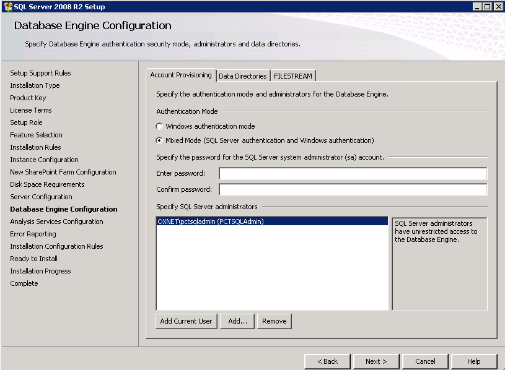505x370 pixels.
Task: Click the Add Current User button
Action: point(186,321)
